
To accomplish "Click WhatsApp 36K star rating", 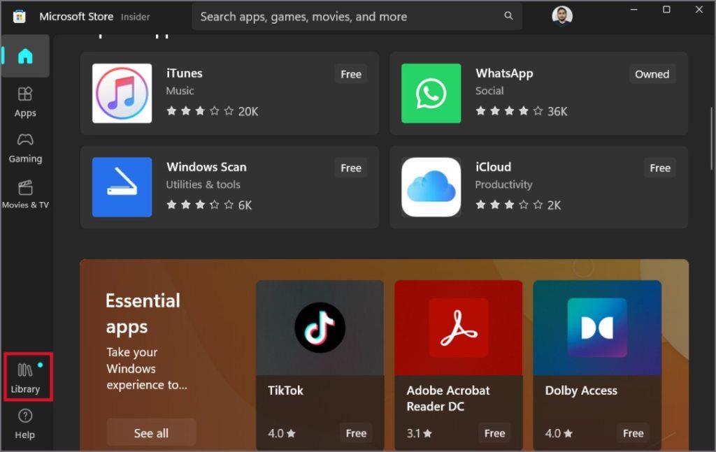I will [522, 111].
